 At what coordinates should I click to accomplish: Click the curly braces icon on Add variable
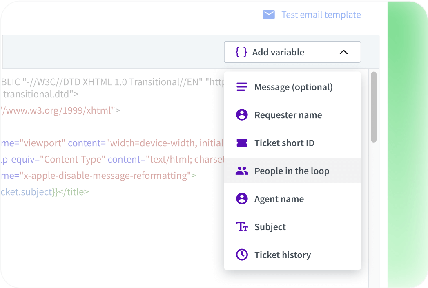241,52
